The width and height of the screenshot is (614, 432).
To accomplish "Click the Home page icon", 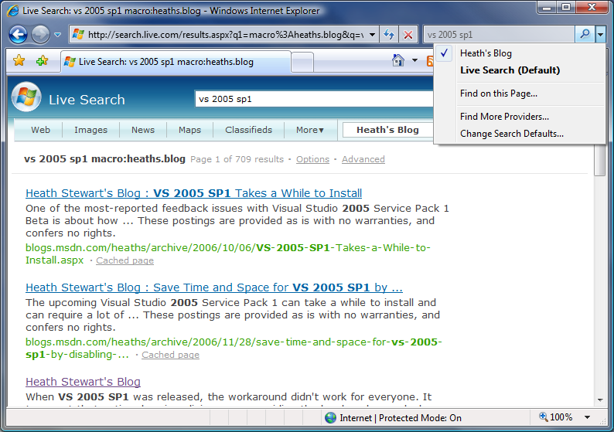I will coord(398,60).
